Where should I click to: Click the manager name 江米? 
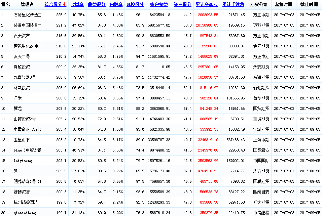click(x=17, y=98)
